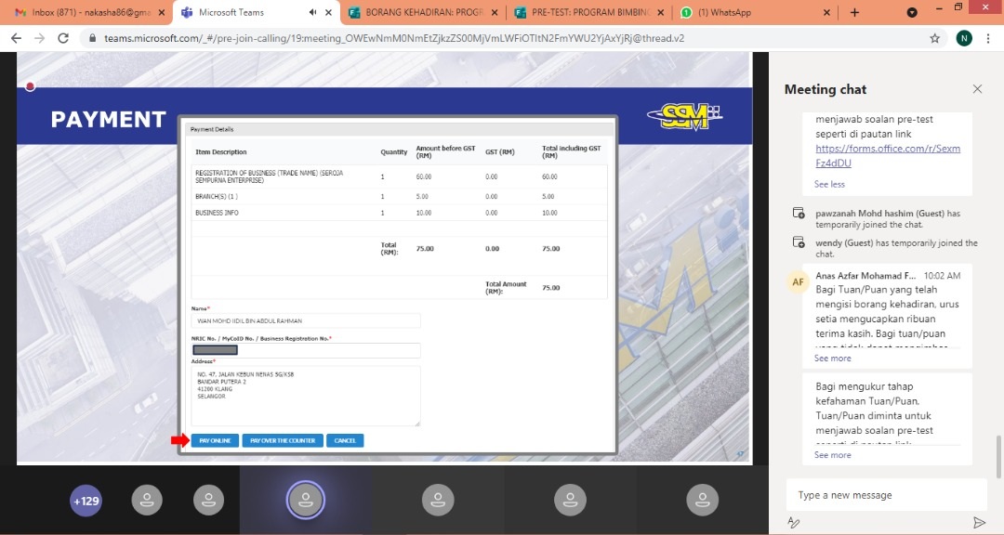Open the message format options icon
Image resolution: width=1004 pixels, height=535 pixels.
pos(793,523)
